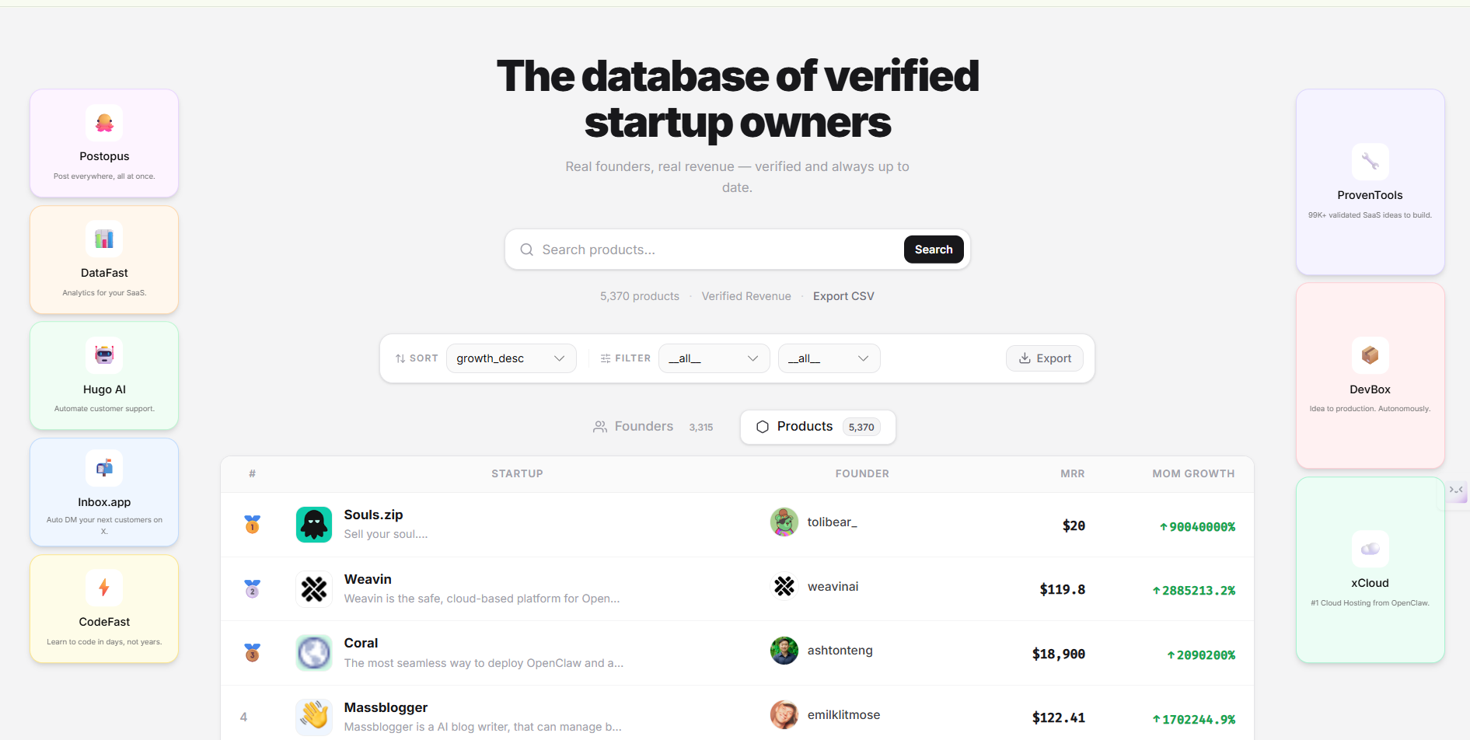Open the growth_desc sort dropdown

pyautogui.click(x=511, y=358)
